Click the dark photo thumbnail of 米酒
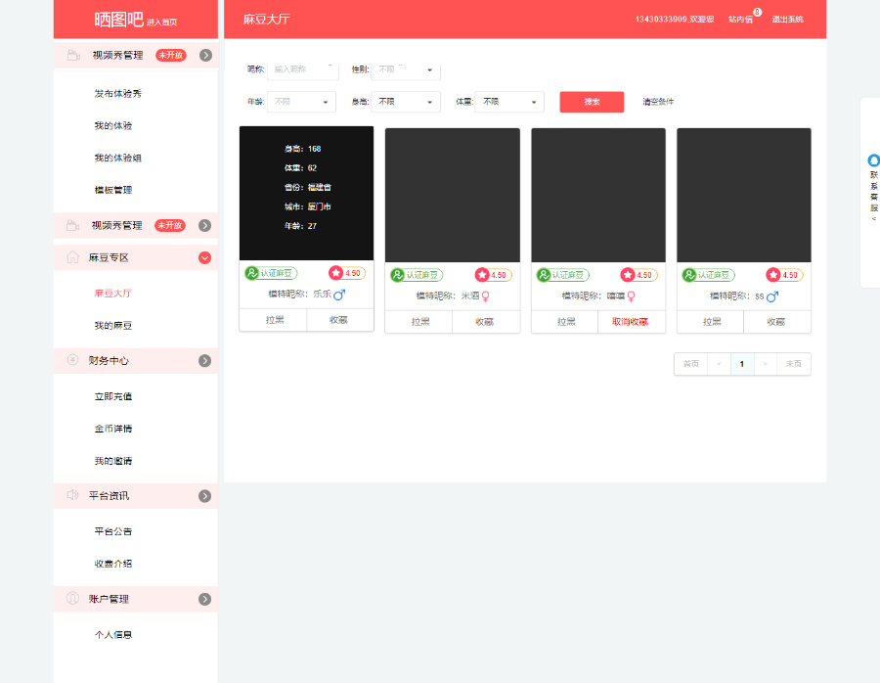This screenshot has width=880, height=683. 453,195
